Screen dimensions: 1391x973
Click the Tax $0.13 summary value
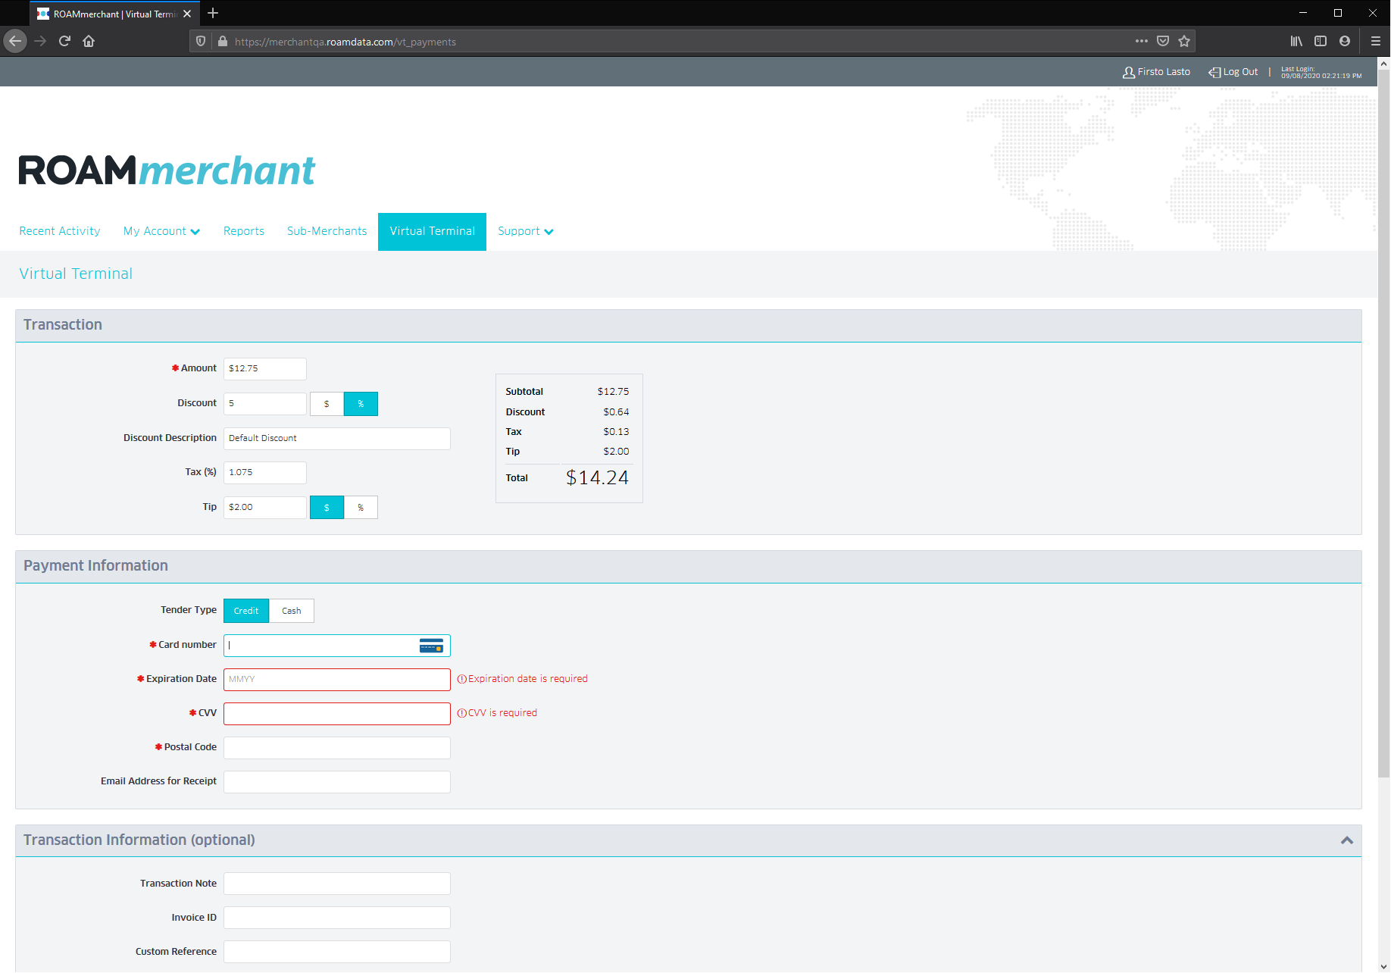click(616, 432)
